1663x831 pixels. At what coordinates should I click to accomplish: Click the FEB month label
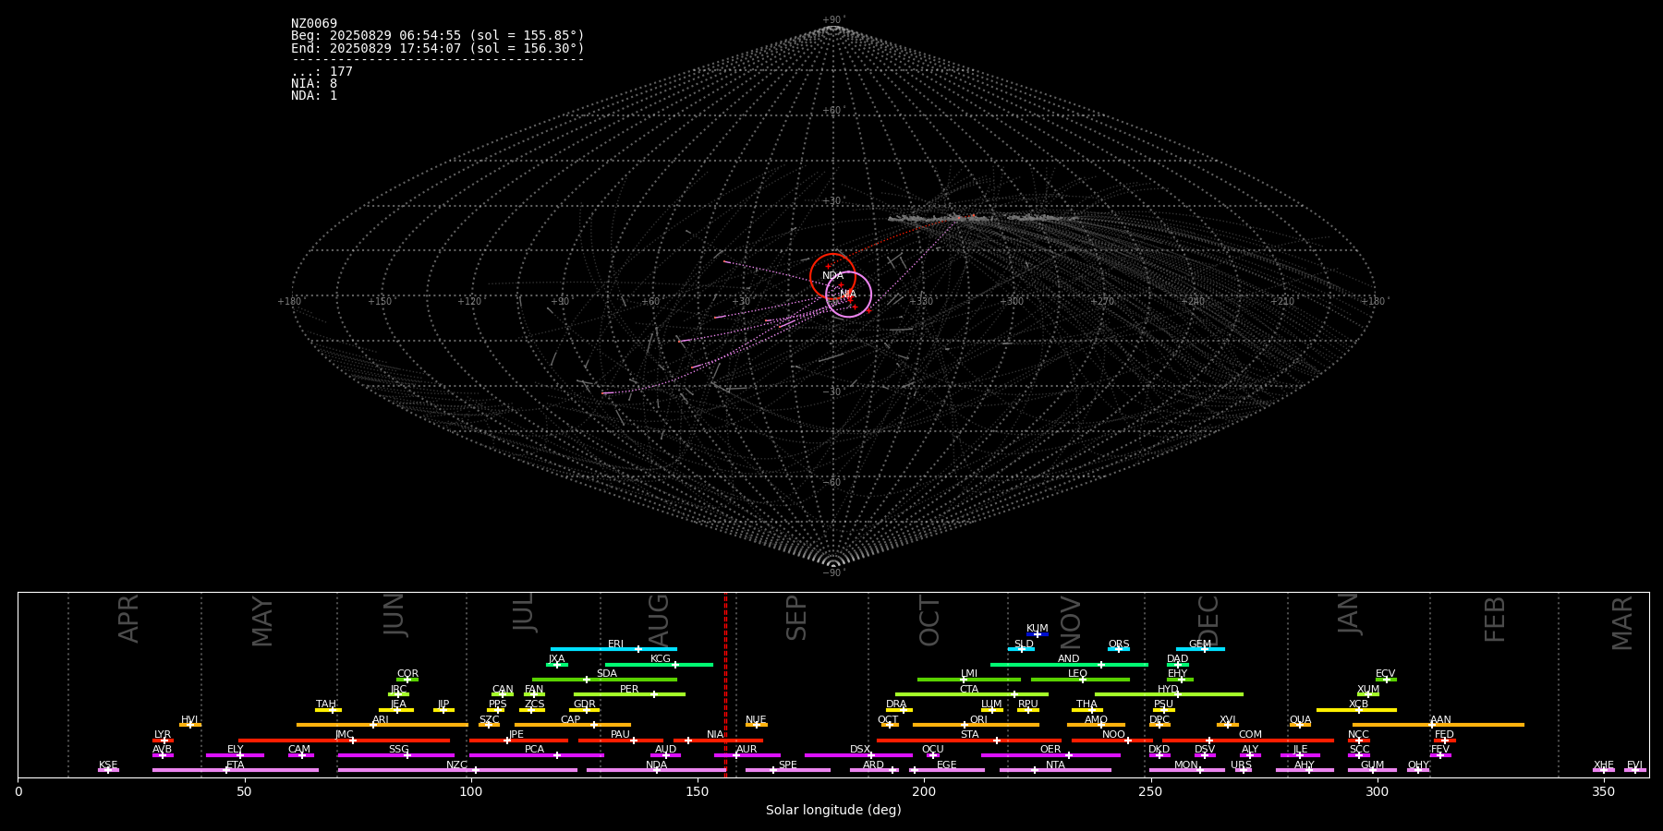(x=1495, y=619)
